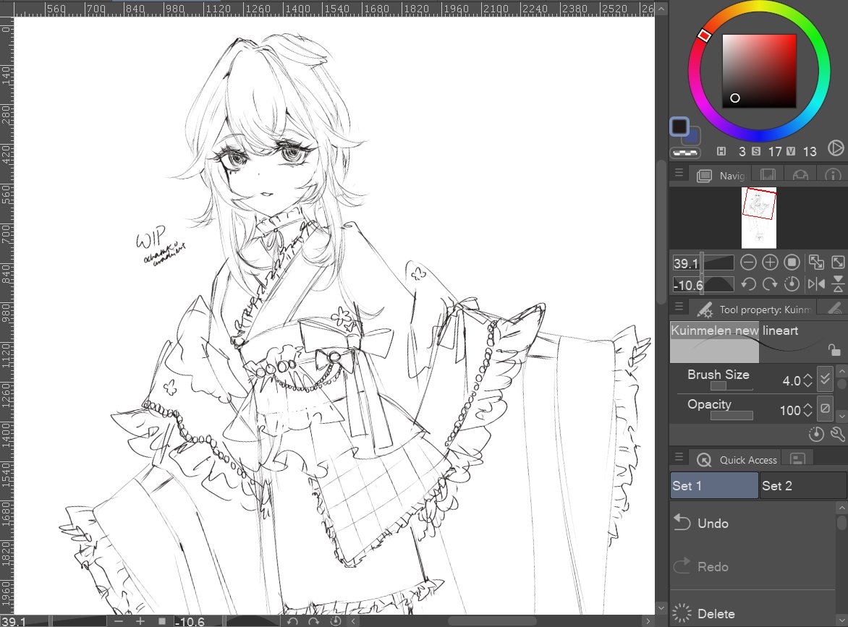Toggle the Kuinmelen lineart tool lock
Screen dimensions: 848x627
(834, 350)
